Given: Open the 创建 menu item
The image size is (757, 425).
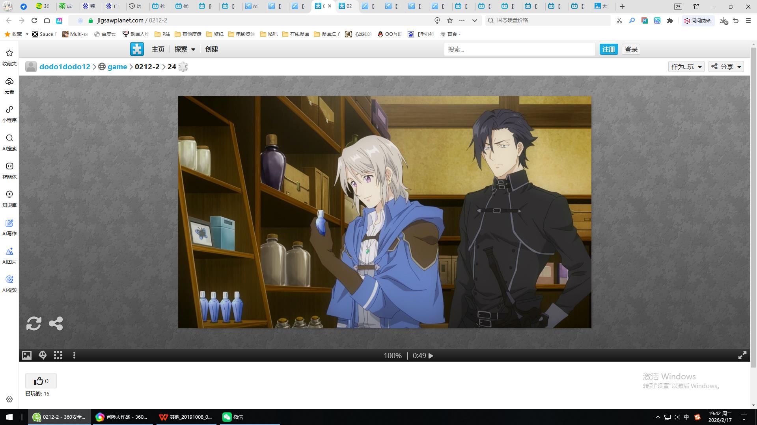Looking at the screenshot, I should pyautogui.click(x=211, y=49).
